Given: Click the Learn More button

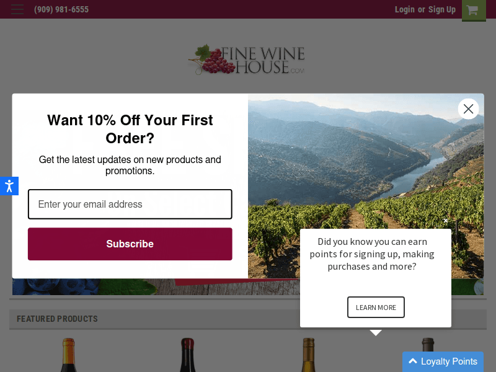Looking at the screenshot, I should tap(376, 308).
